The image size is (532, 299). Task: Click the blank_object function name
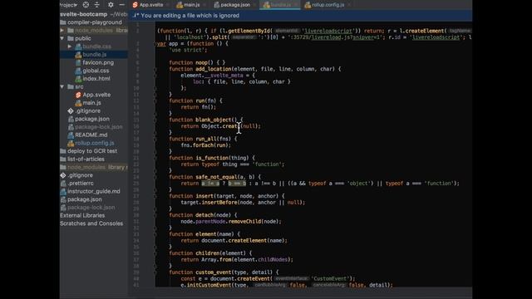click(x=213, y=120)
